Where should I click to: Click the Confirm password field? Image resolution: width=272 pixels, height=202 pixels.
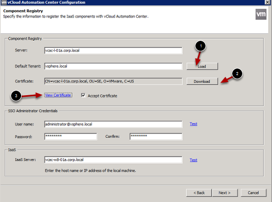tap(156, 137)
